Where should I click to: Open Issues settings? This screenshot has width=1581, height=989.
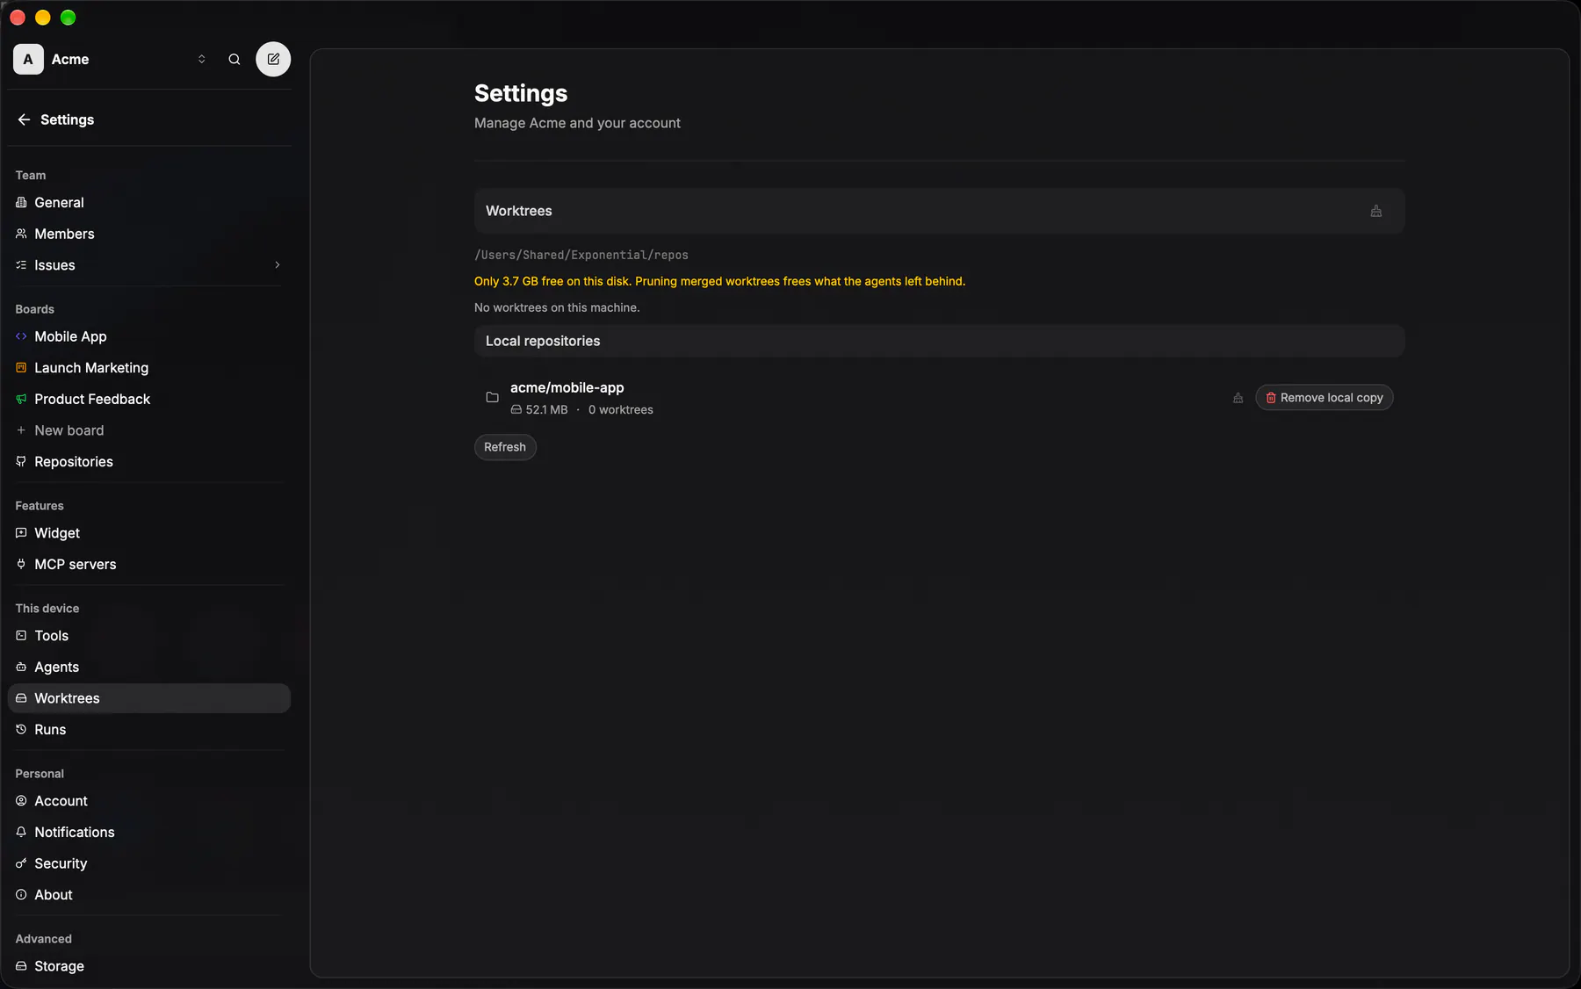pyautogui.click(x=148, y=265)
